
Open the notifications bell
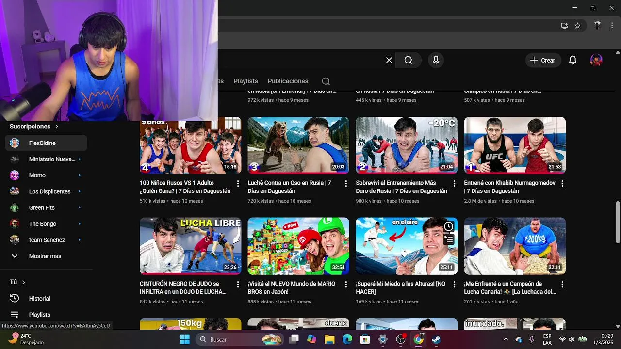[572, 60]
